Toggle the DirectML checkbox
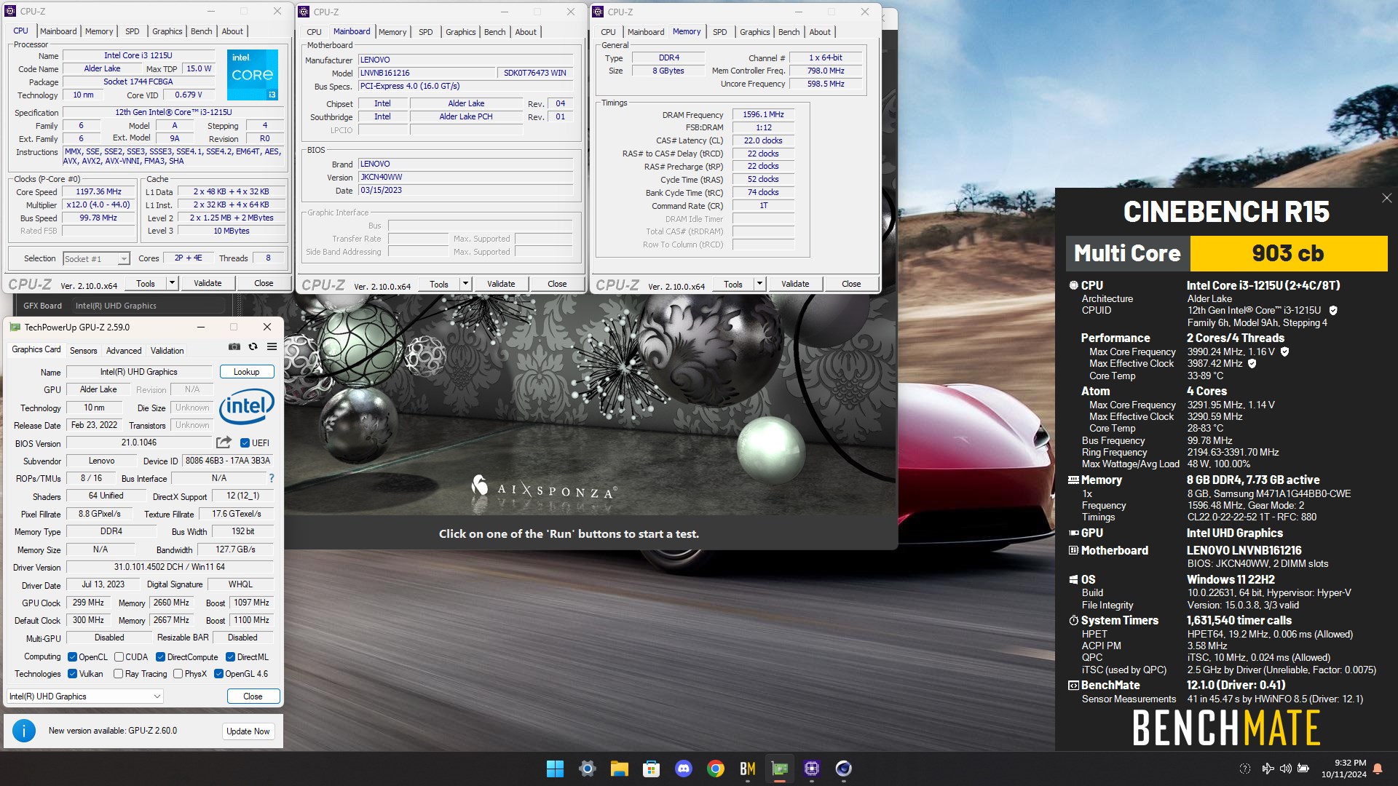Screen dimensions: 1398x786 pos(230,657)
